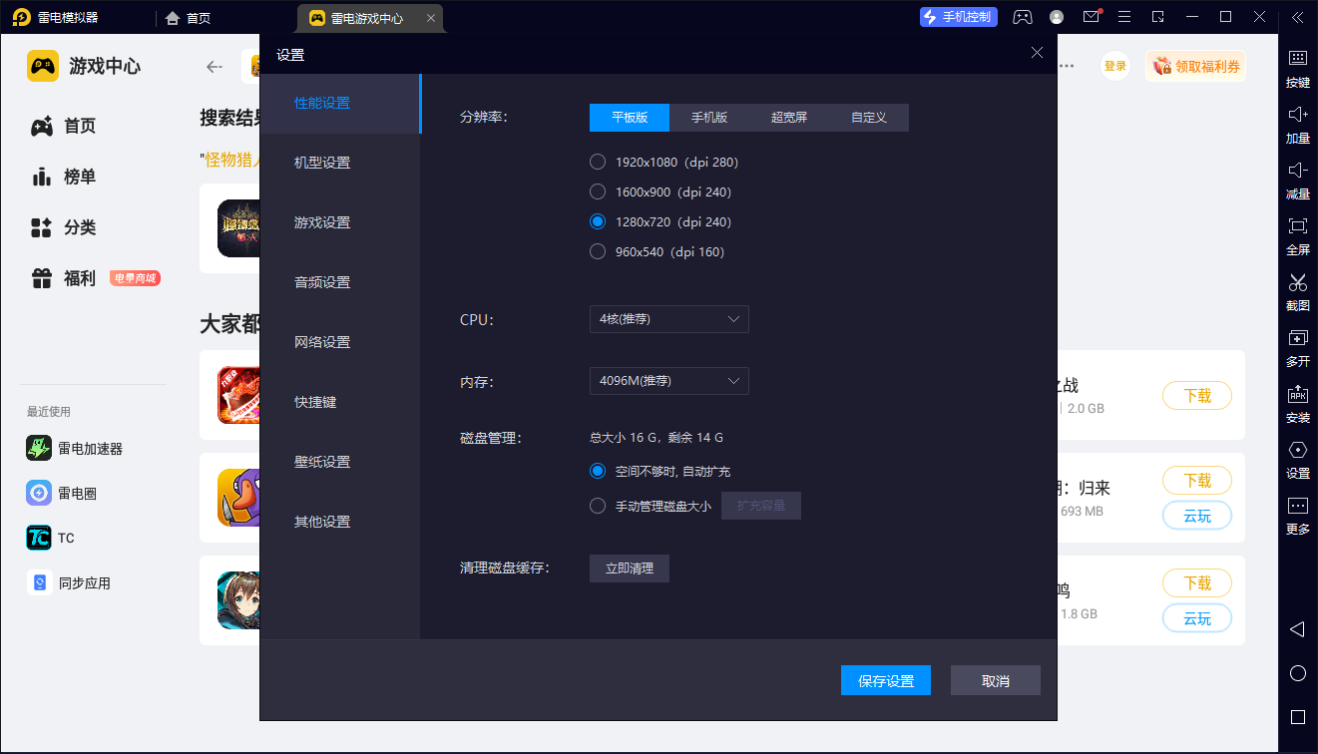This screenshot has width=1318, height=754.
Task: Open the hamburger menu in the title bar
Action: pos(1124,17)
